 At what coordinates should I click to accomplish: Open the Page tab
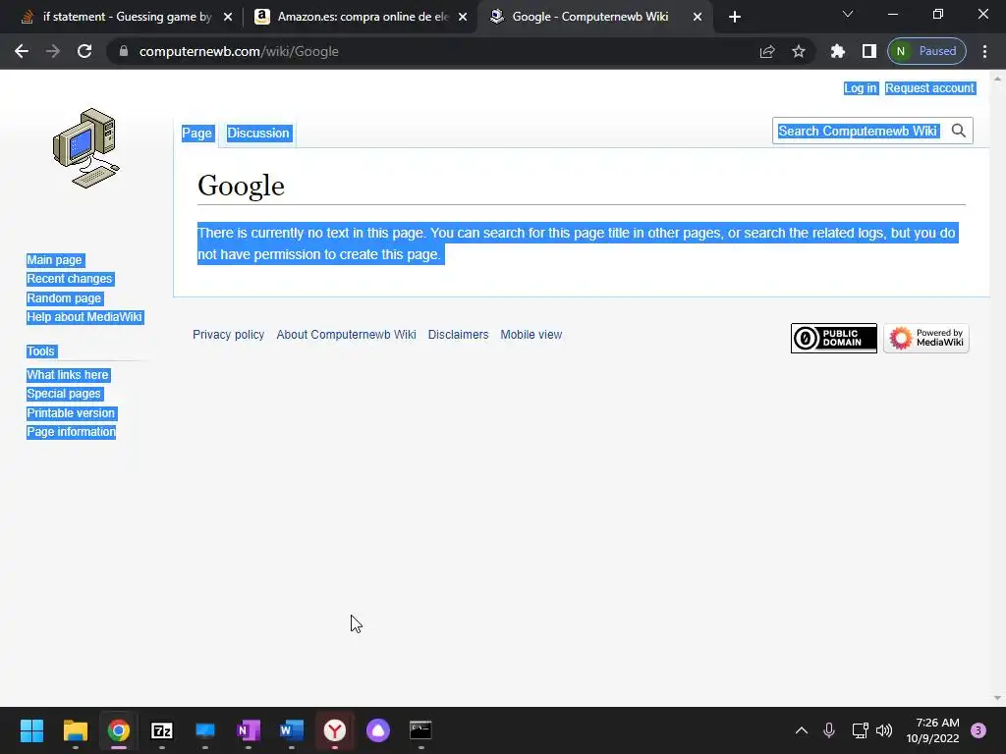[x=196, y=134]
